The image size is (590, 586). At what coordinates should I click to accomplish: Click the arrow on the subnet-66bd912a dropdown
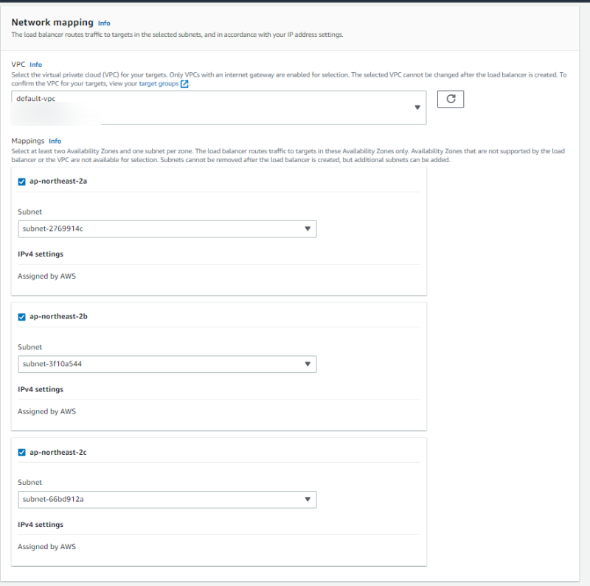(x=308, y=500)
